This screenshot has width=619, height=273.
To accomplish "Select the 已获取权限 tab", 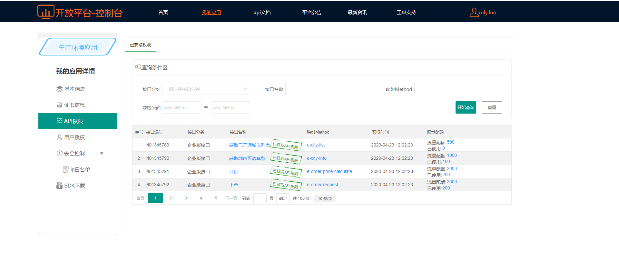I will pos(140,45).
